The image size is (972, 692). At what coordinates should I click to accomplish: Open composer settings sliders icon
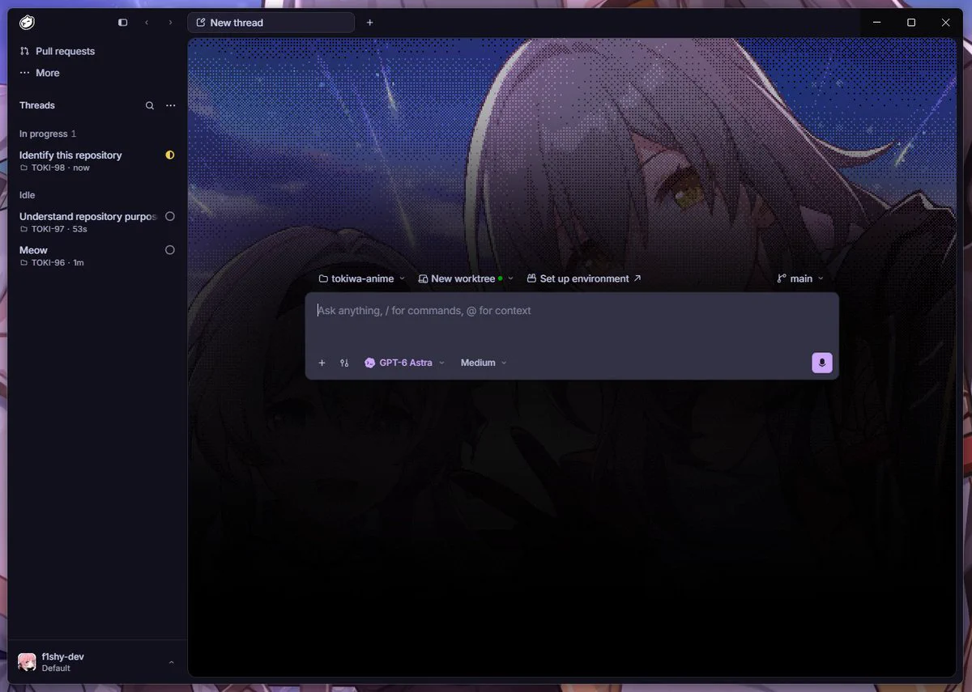tap(344, 363)
